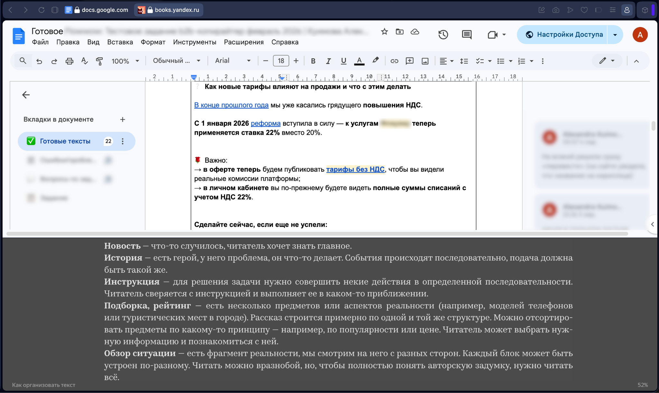
Task: Open the Arial font dropdown
Action: (x=232, y=61)
